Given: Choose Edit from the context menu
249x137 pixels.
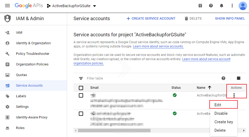Looking at the screenshot, I should 218,105.
